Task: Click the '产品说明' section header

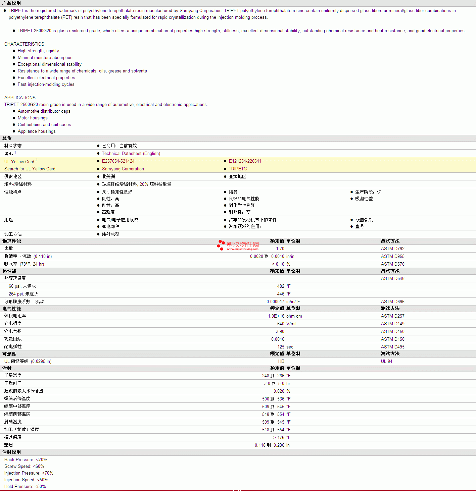Action: pyautogui.click(x=11, y=3)
